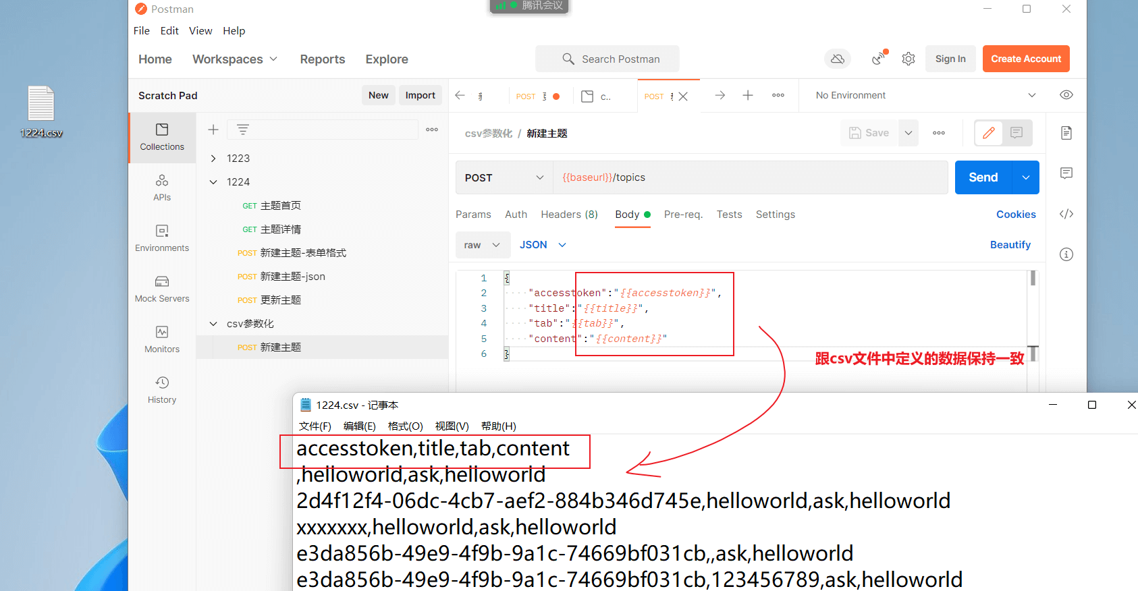Collapse the 1224 collection
Screen dimensions: 1138x591
point(213,182)
